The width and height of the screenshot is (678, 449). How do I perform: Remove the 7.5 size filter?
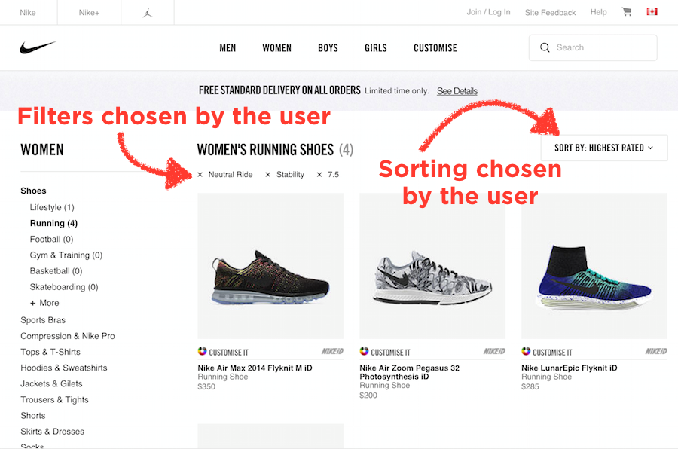click(x=319, y=175)
